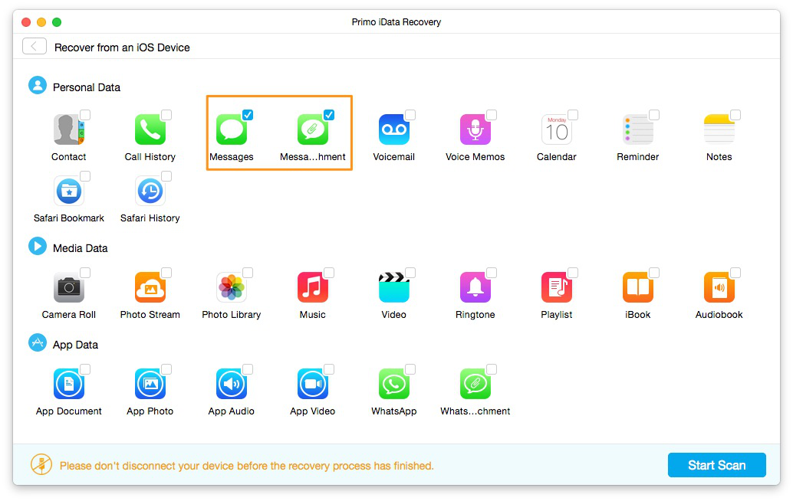Click the Safari History clock icon
Image resolution: width=793 pixels, height=501 pixels.
point(150,191)
